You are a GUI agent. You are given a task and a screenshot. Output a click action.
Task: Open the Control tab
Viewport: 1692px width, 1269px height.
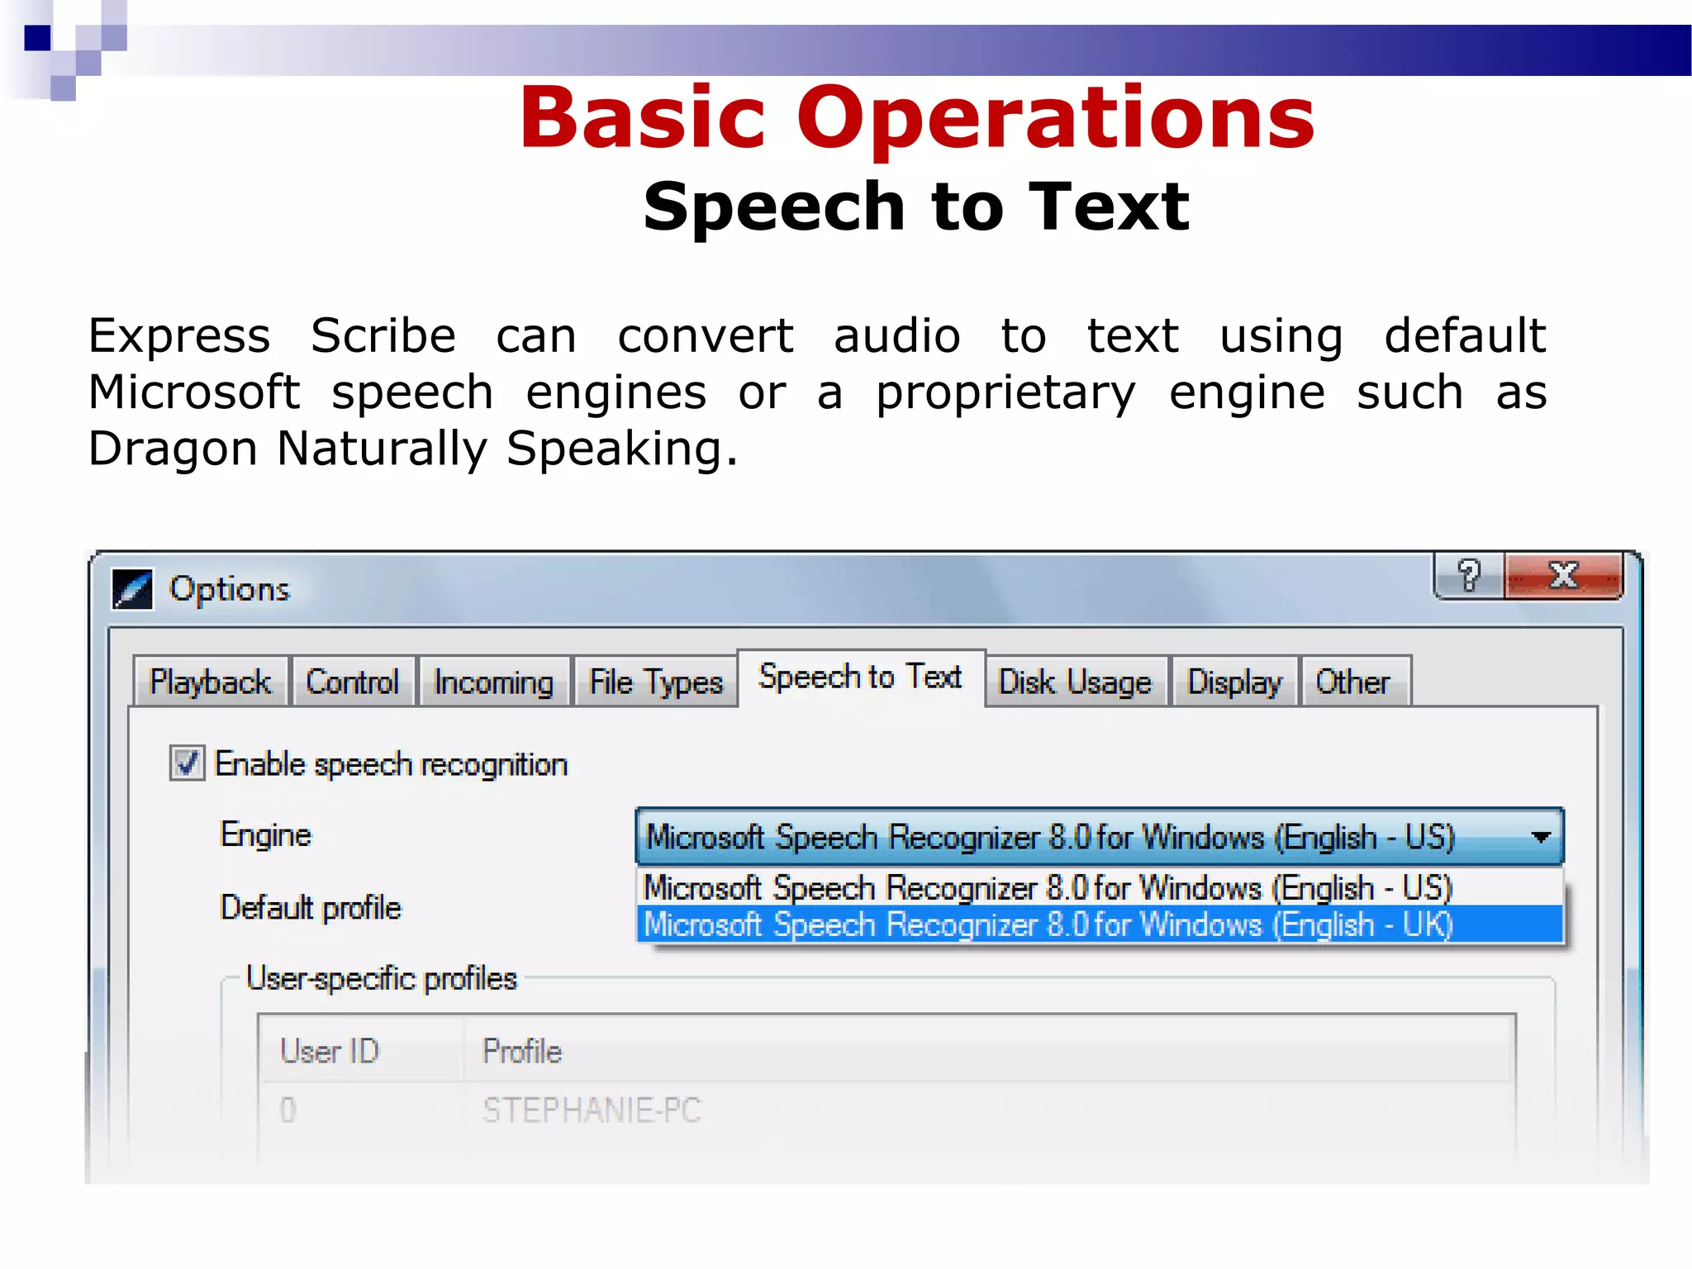pos(353,682)
